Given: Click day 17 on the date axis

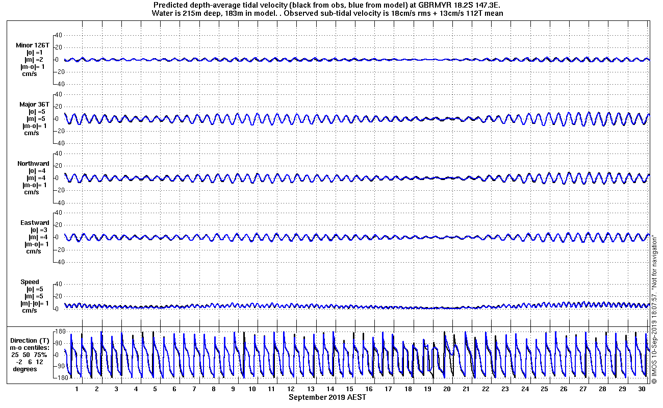Looking at the screenshot, I should 389,389.
